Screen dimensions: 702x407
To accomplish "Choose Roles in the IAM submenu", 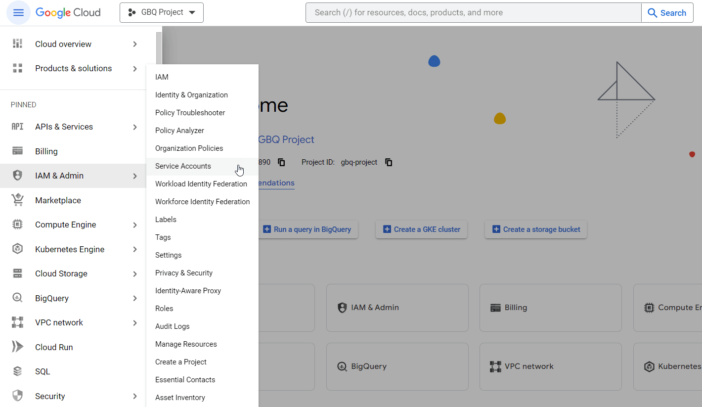I will point(164,309).
